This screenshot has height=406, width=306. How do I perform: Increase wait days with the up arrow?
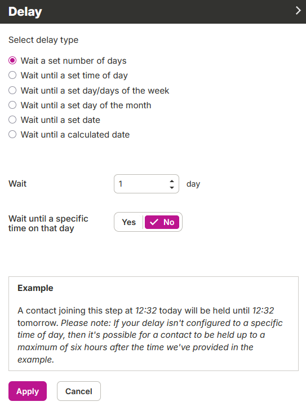point(172,181)
